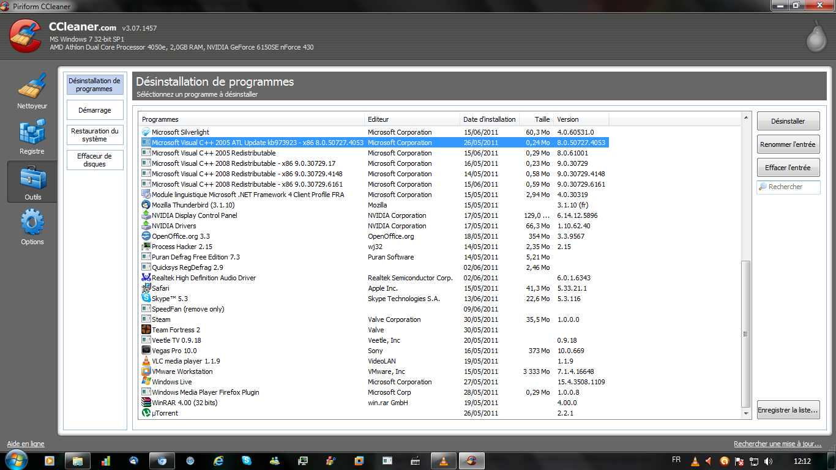
Task: Open Windows Explorer folder on taskbar
Action: pyautogui.click(x=78, y=461)
